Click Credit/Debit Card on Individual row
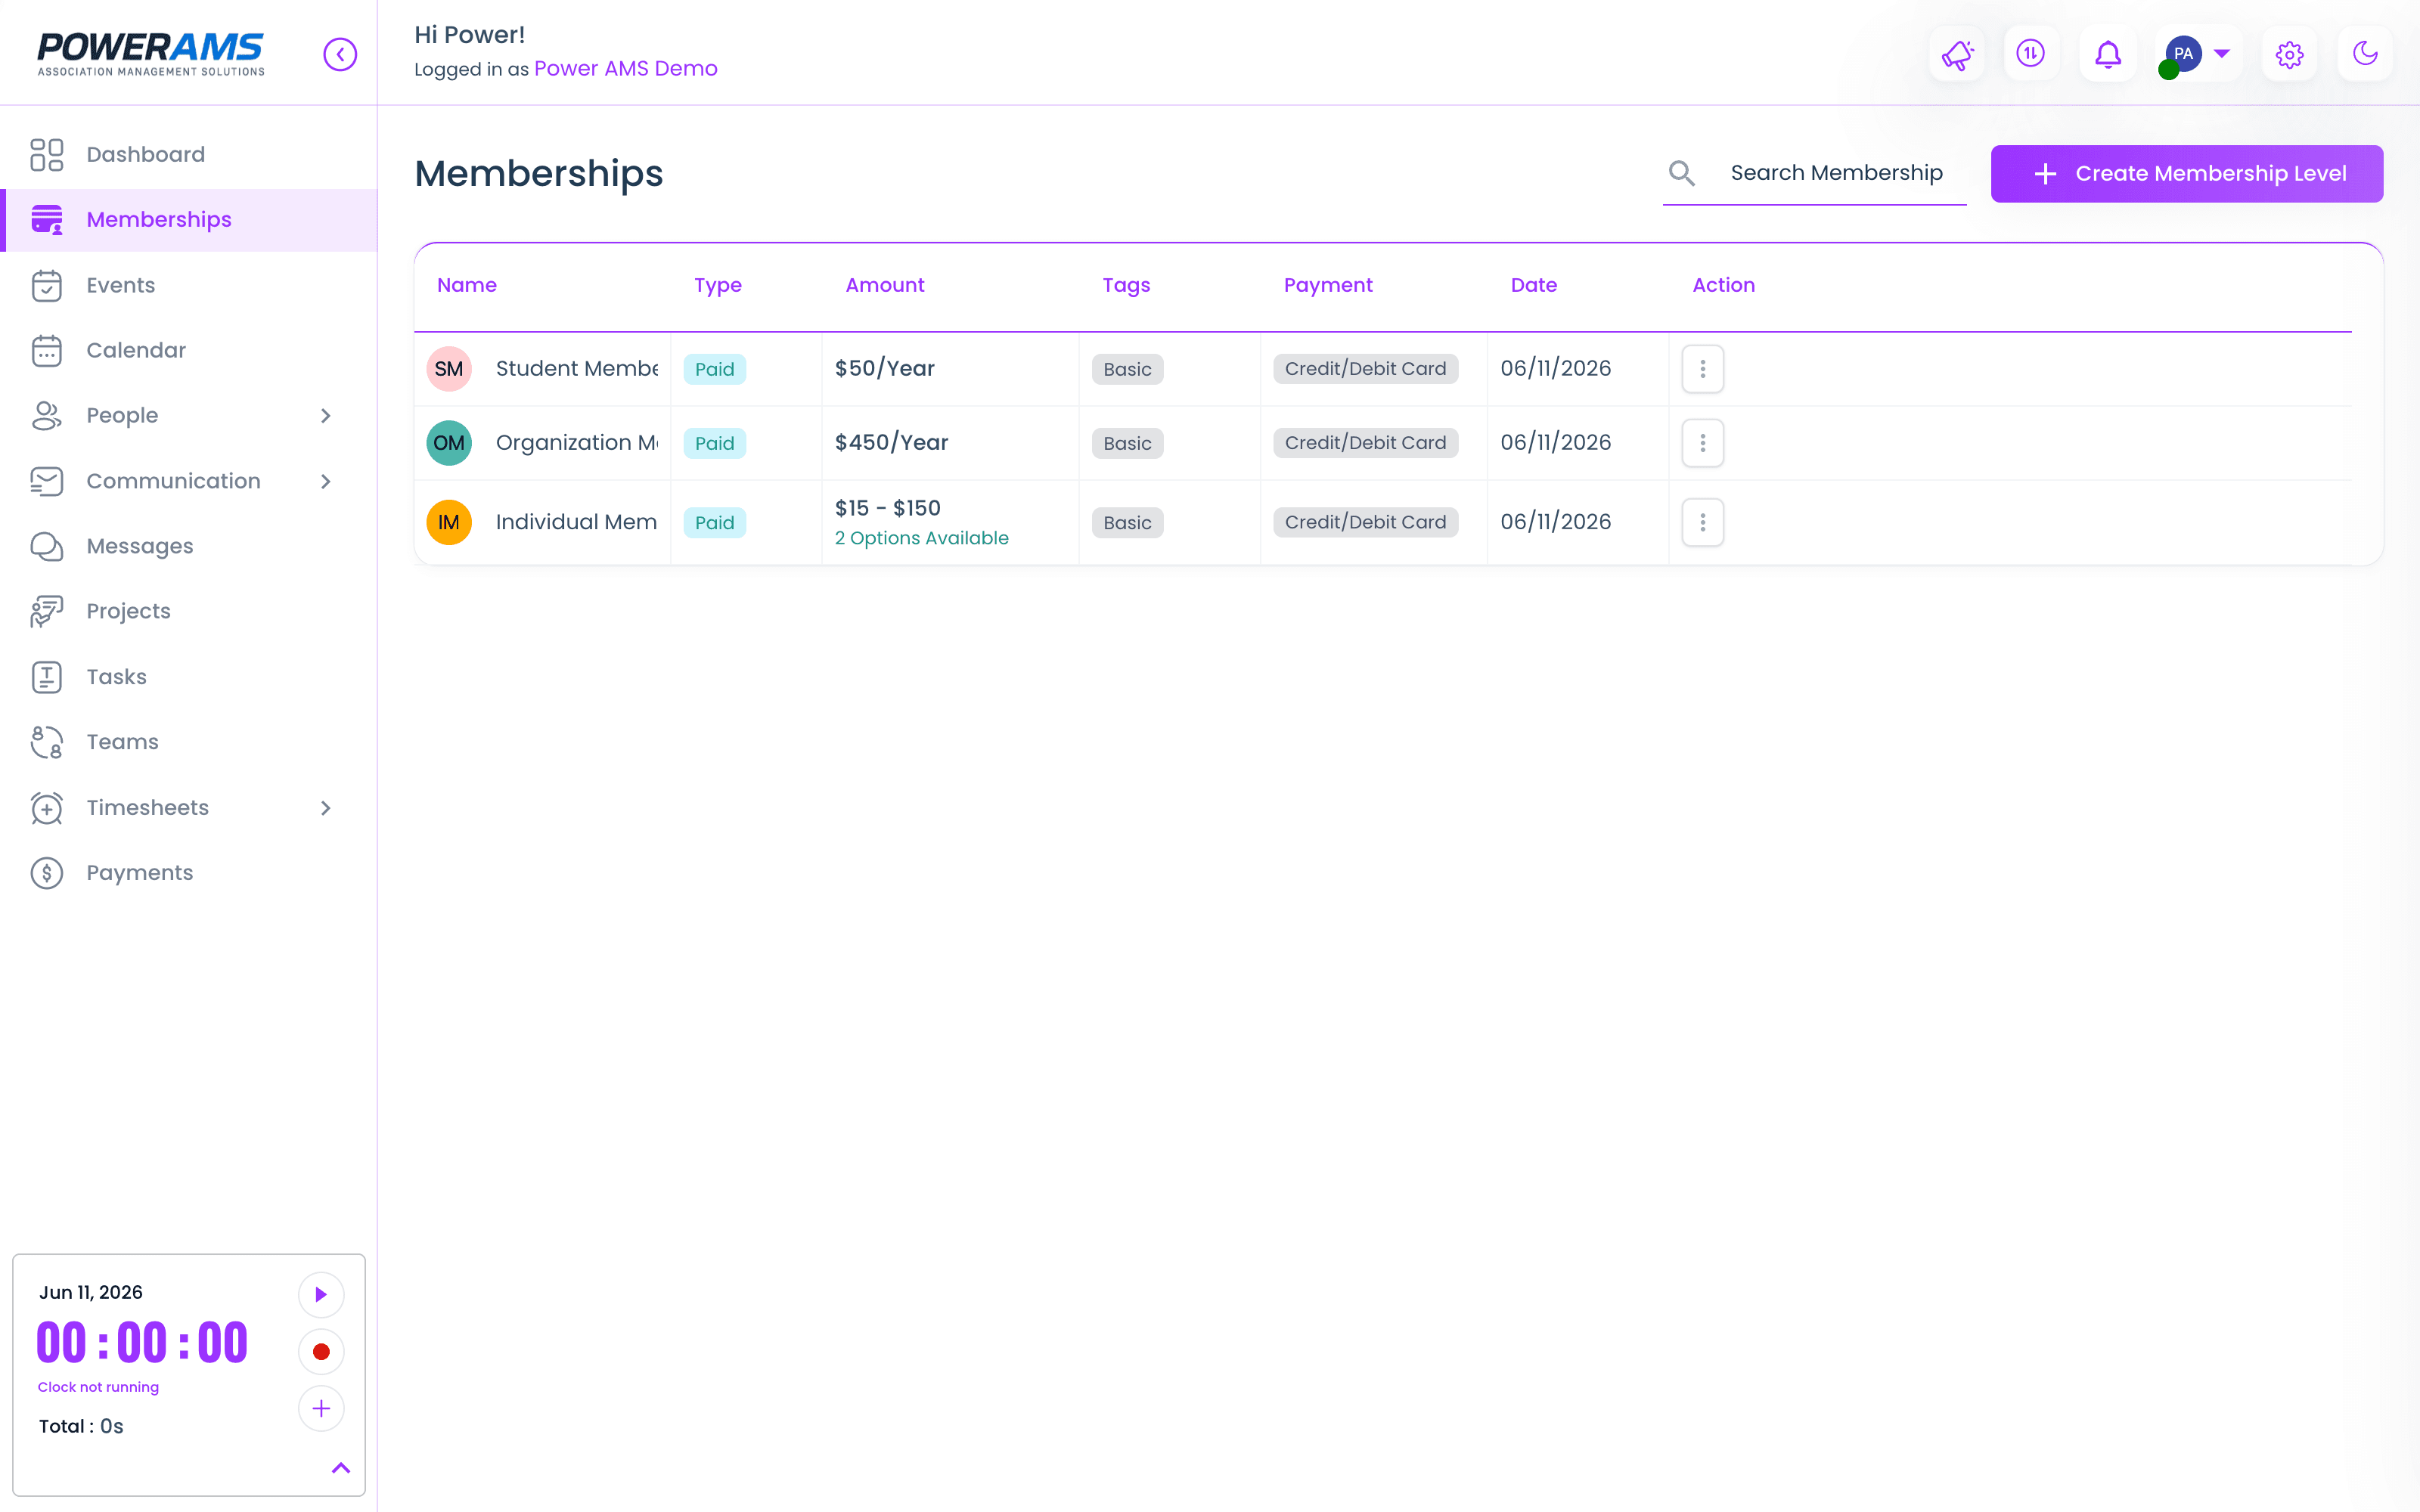This screenshot has width=2420, height=1512. tap(1365, 522)
